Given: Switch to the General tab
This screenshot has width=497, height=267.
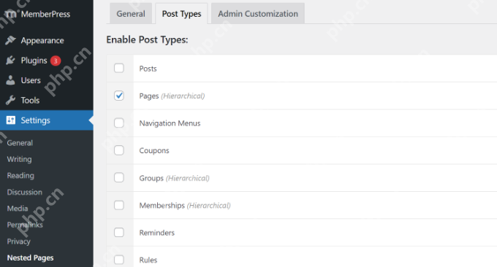Looking at the screenshot, I should pyautogui.click(x=131, y=14).
